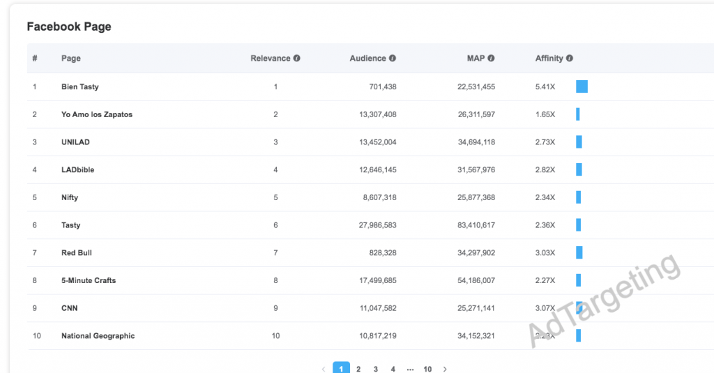This screenshot has height=373, width=714.
Task: Click the Page column header
Action: pos(71,59)
